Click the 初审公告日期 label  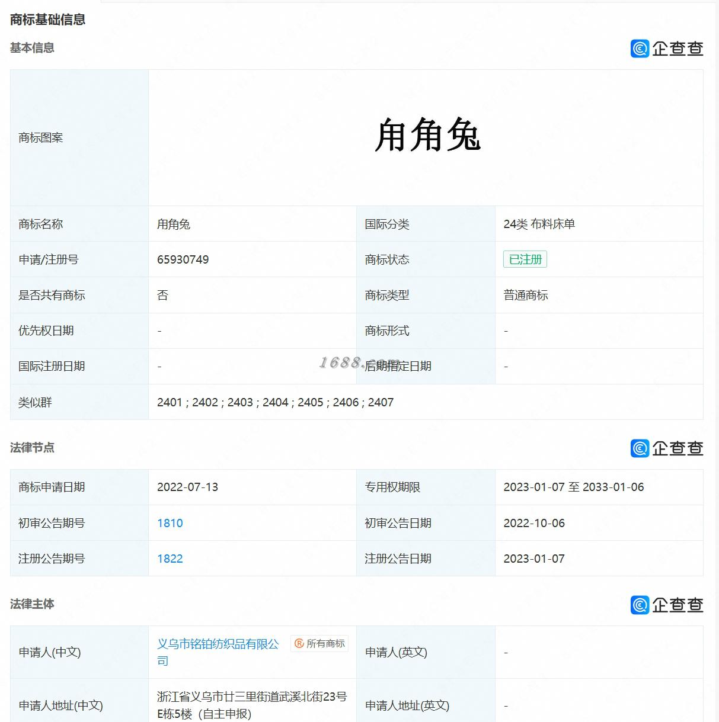[398, 523]
